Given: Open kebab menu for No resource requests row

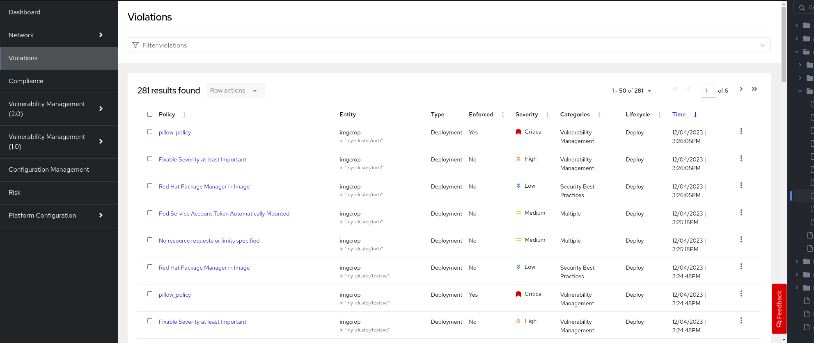Looking at the screenshot, I should pyautogui.click(x=741, y=239).
